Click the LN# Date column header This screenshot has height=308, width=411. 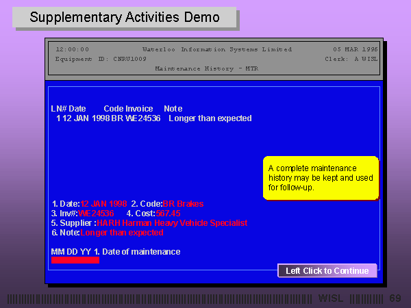coord(68,109)
